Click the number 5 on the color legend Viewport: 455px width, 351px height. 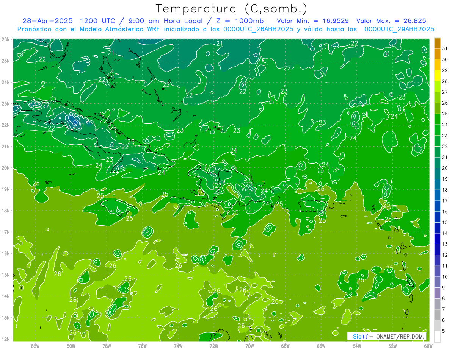[444, 331]
